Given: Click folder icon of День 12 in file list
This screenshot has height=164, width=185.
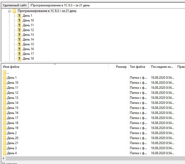Looking at the screenshot, I should (x=4, y=92).
